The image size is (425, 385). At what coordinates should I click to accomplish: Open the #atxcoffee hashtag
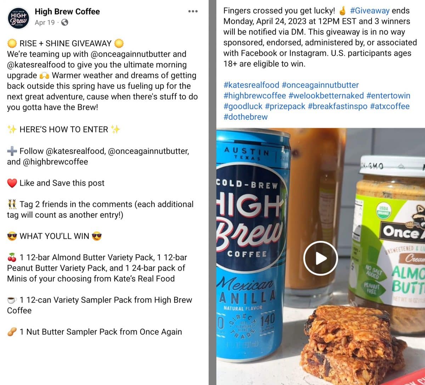coord(390,106)
